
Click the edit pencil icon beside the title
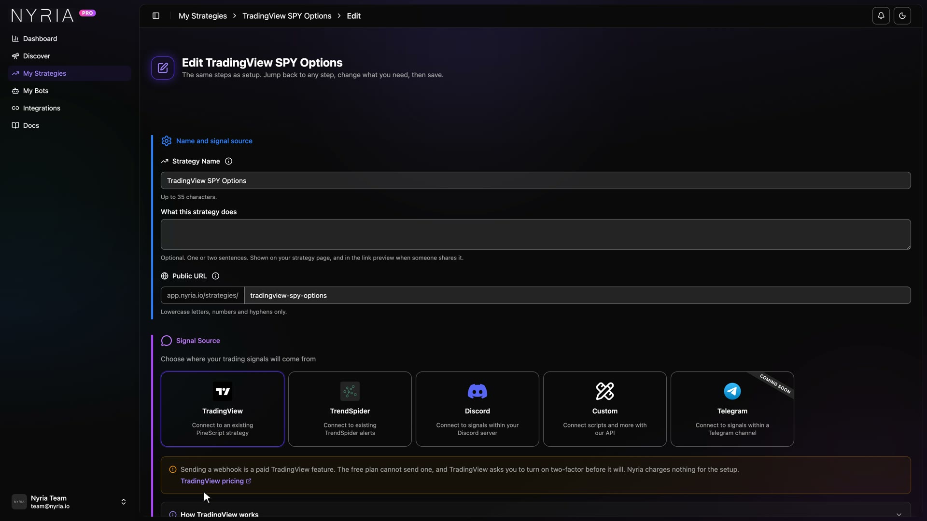pos(163,68)
